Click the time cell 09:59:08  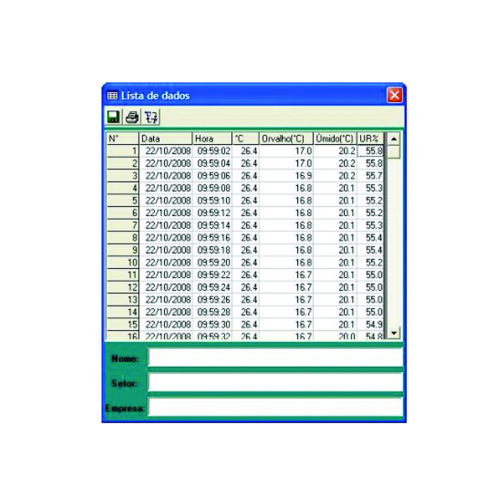click(x=212, y=188)
